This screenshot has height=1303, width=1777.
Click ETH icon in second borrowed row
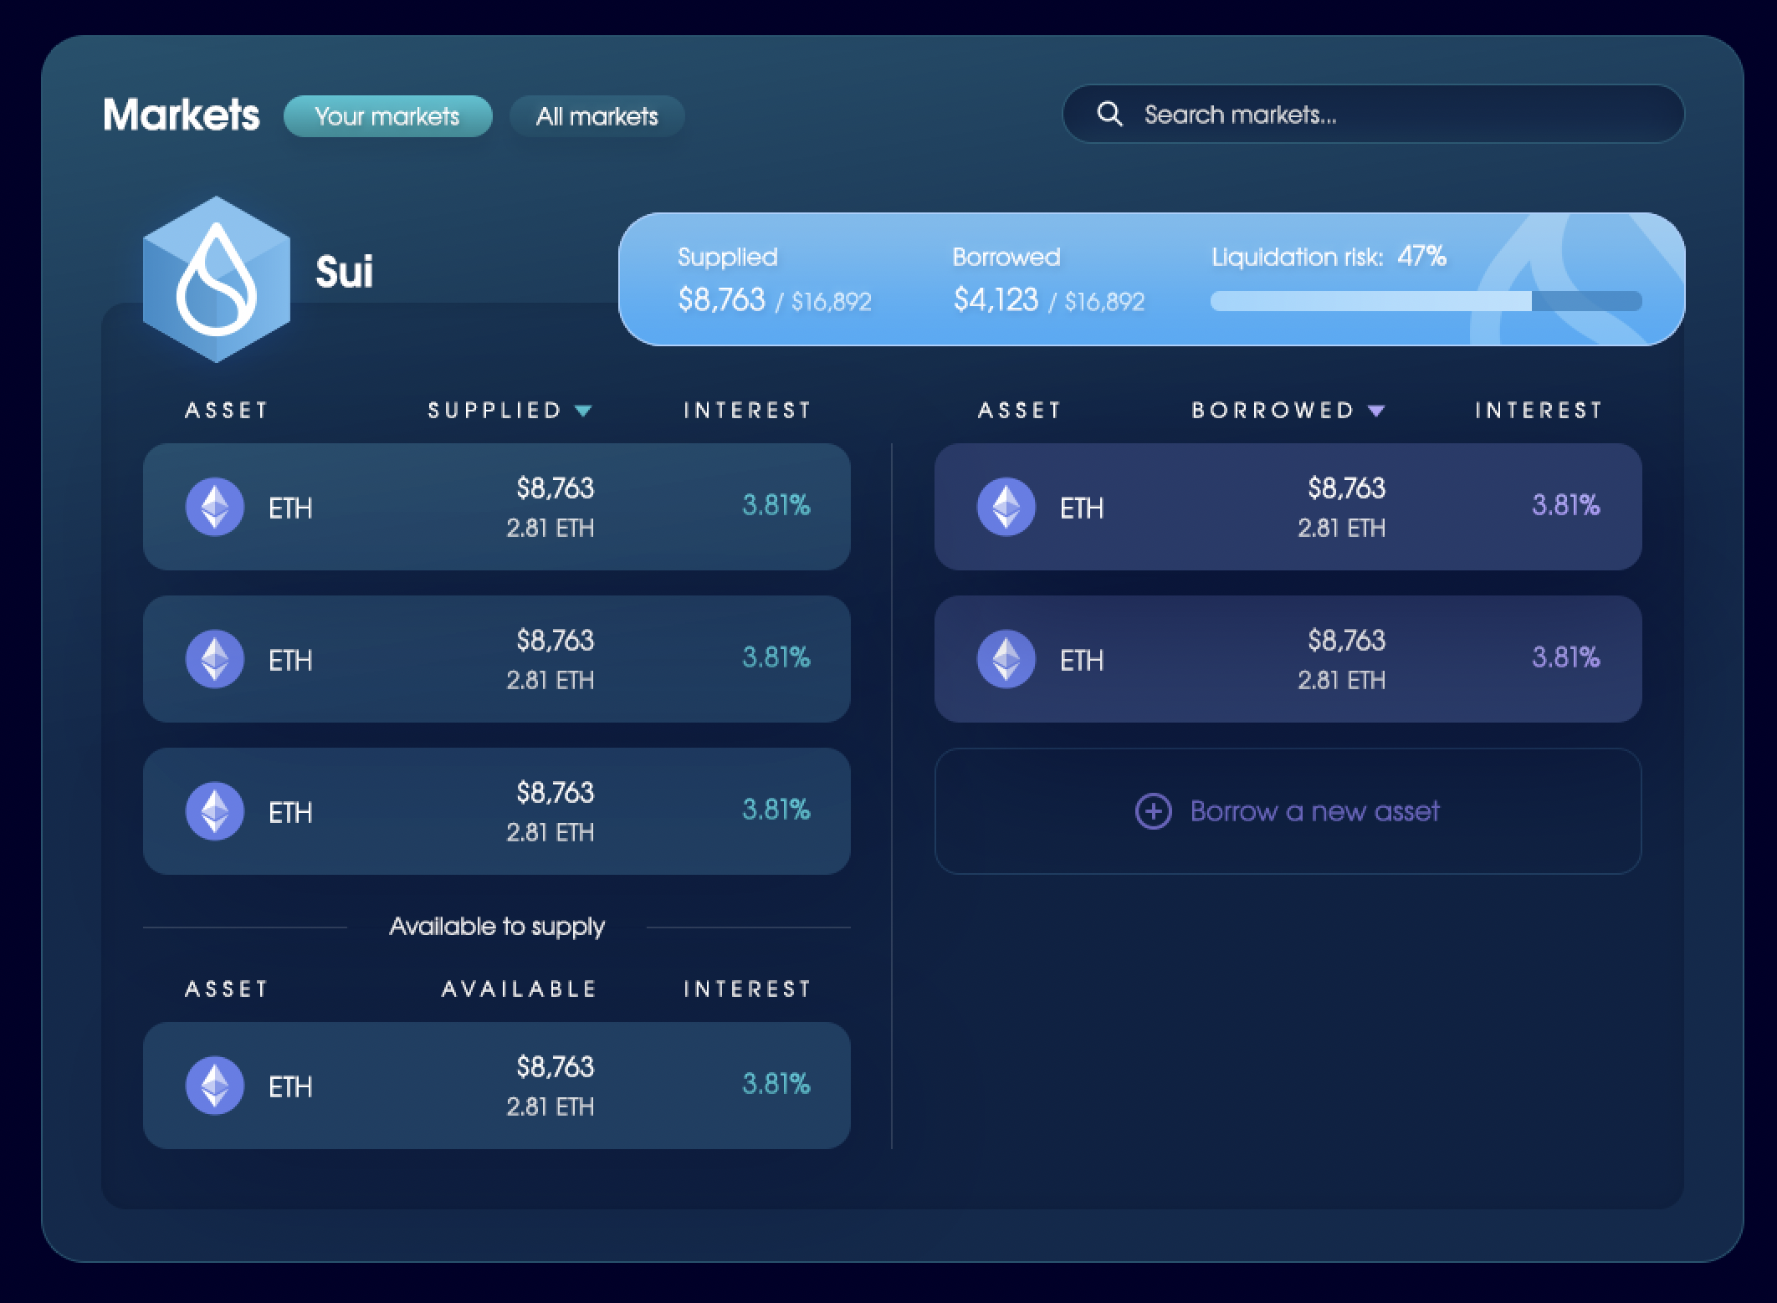(x=1006, y=659)
